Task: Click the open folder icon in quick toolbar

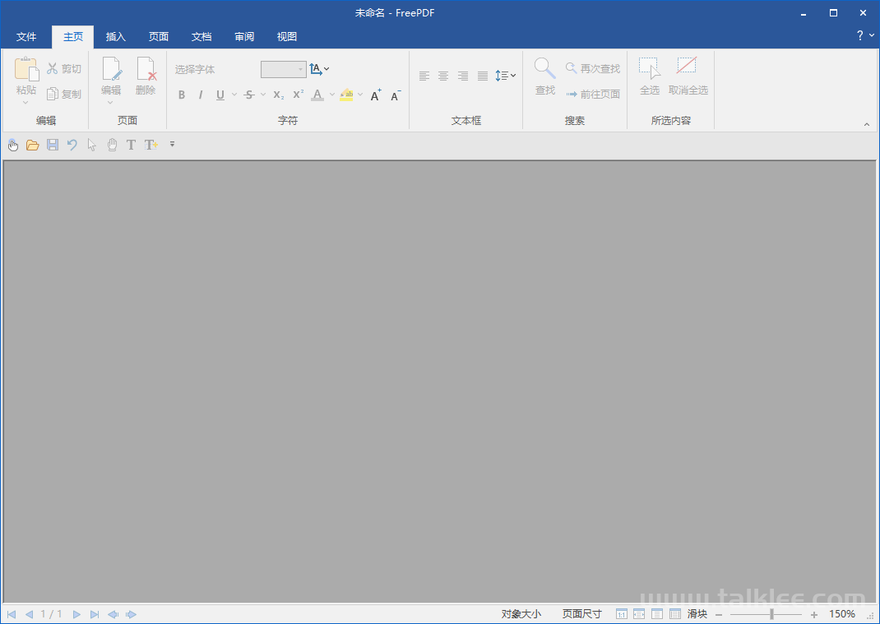Action: 33,146
